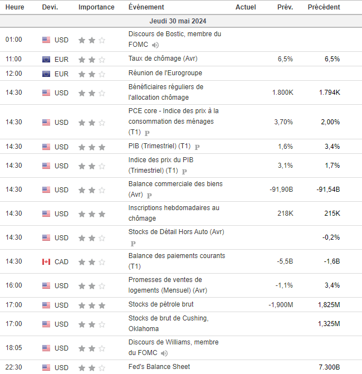Click the Canadian flag icon in the CAD row
362x374 pixels.
coord(46,262)
